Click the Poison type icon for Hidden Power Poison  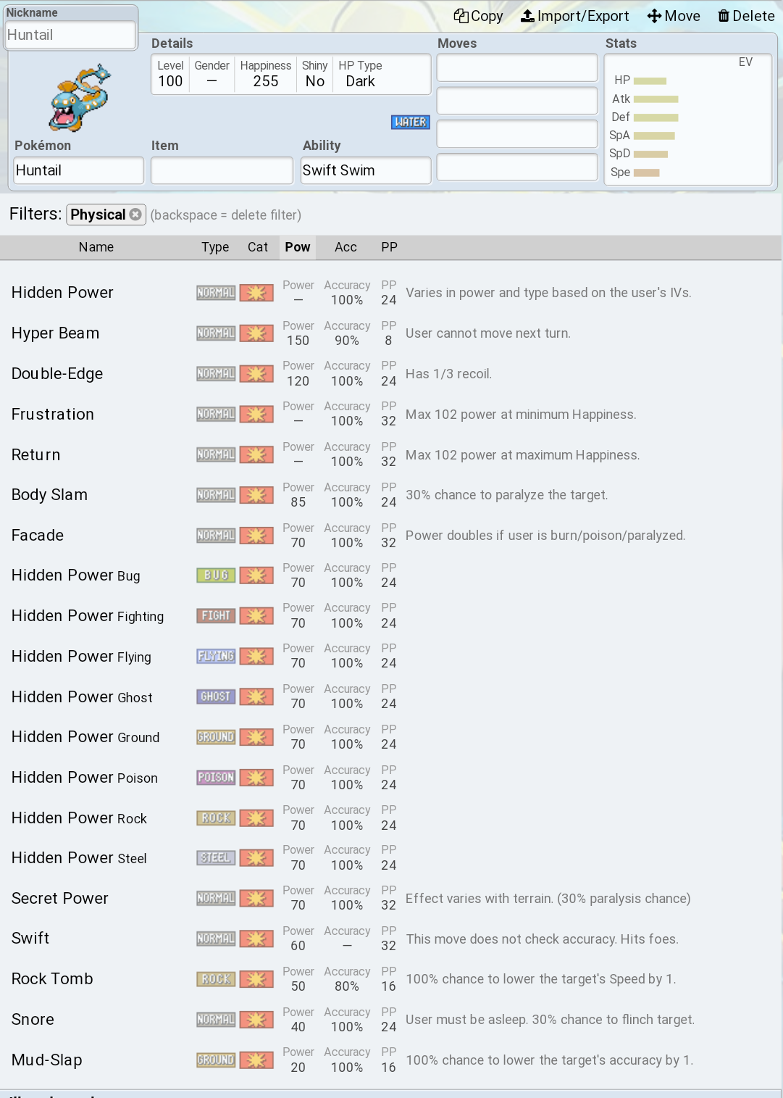[216, 778]
